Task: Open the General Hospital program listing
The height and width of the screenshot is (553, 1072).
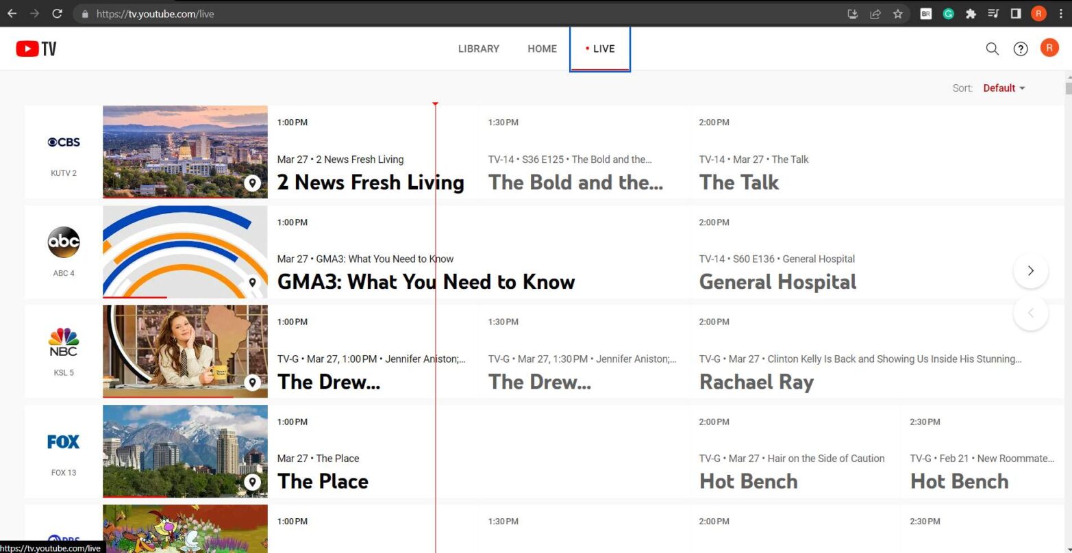Action: [777, 281]
